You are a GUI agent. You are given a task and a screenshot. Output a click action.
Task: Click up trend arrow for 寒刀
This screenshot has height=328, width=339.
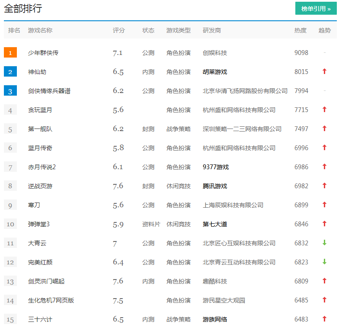[x=324, y=204]
